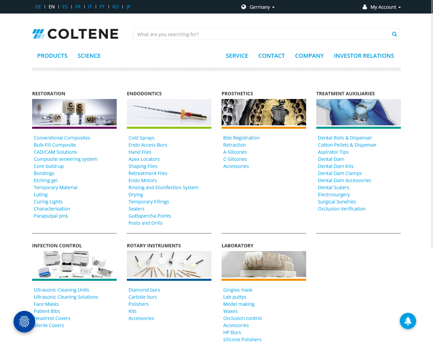Screen dimensions: 433x346
Task: Go to Dental Scalers
Action: [x=334, y=188]
